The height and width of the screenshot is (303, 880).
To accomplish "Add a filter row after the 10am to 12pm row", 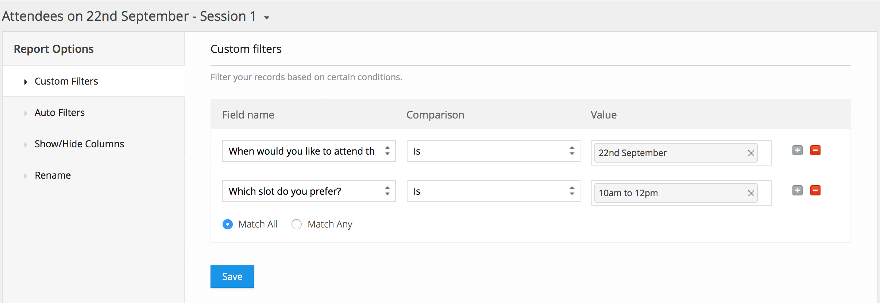I will click(798, 190).
